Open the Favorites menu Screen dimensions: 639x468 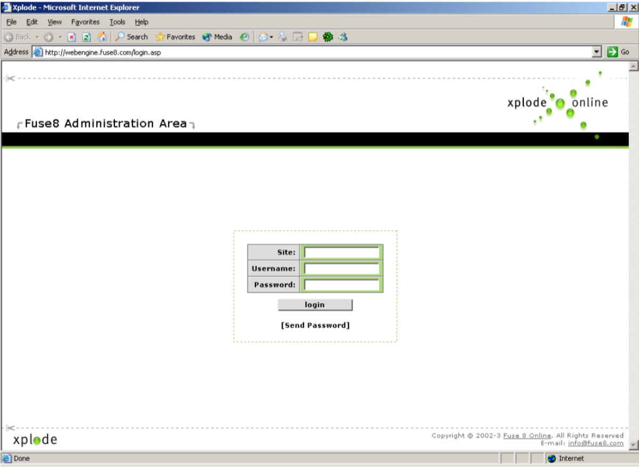tap(85, 22)
